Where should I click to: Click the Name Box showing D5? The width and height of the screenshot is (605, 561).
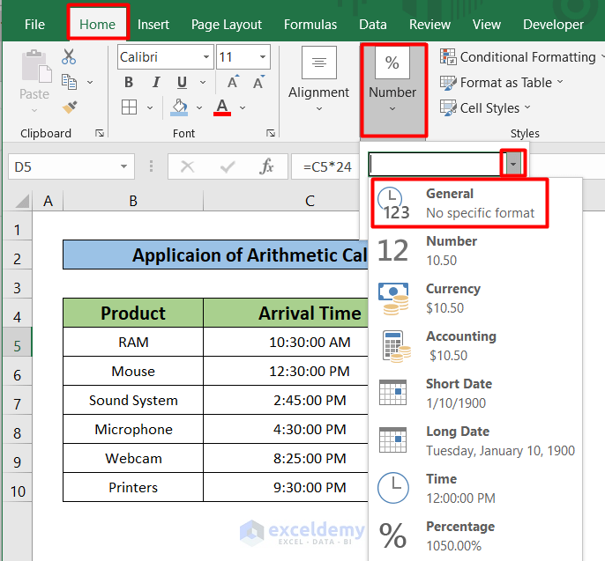click(x=62, y=166)
